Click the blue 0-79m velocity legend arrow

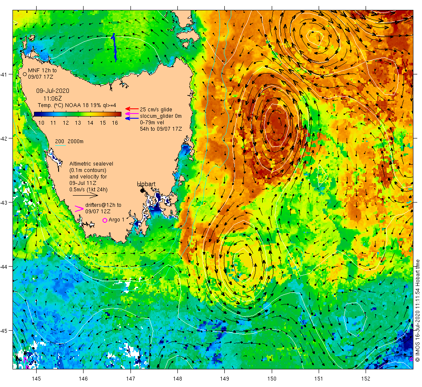(x=132, y=118)
